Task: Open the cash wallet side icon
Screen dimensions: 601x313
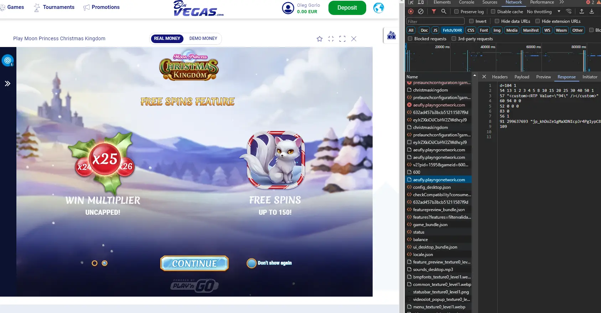Action: click(392, 35)
